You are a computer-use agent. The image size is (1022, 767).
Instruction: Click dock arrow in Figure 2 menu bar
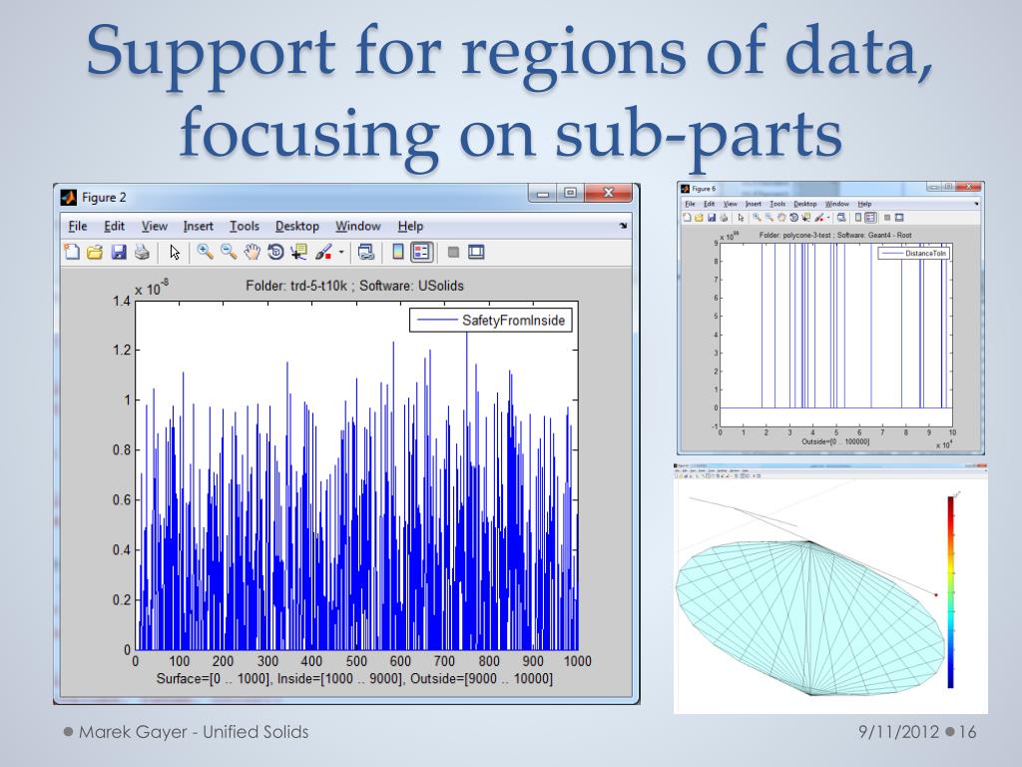(623, 226)
